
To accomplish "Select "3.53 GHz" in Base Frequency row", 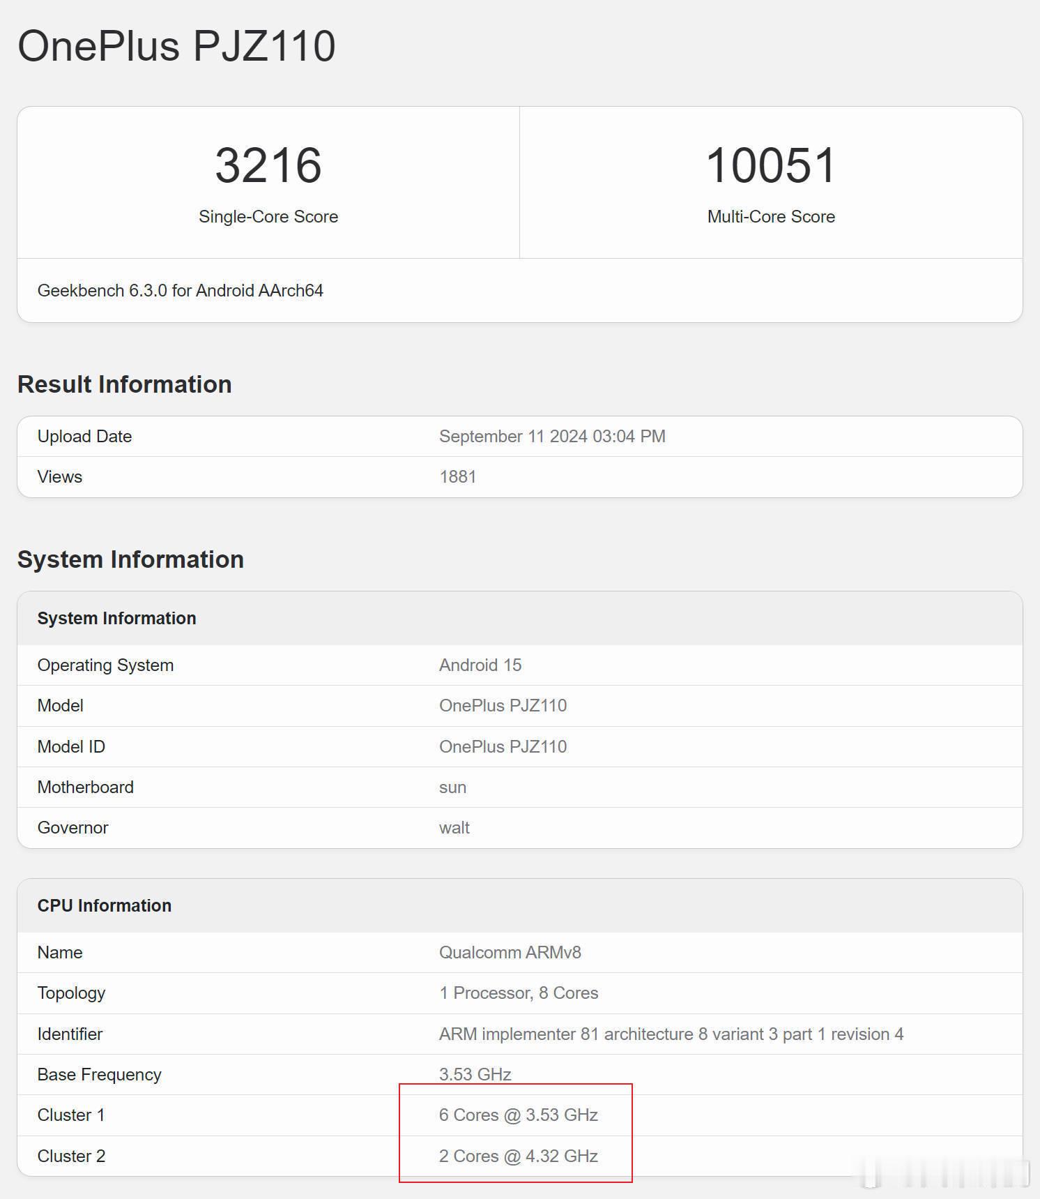I will point(475,1074).
